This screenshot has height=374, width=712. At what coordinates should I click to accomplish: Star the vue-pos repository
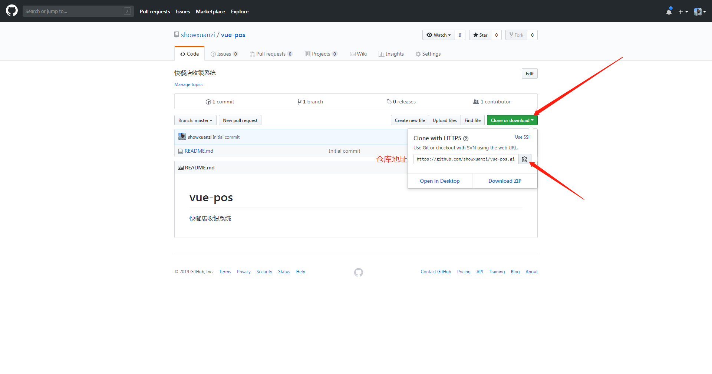pyautogui.click(x=480, y=35)
